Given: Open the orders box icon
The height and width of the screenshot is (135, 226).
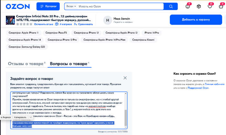Looking at the screenshot, I should (x=199, y=6).
